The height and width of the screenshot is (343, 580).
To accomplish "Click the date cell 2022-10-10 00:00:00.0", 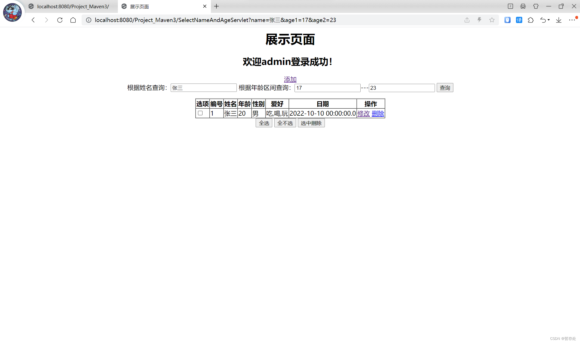I will (x=323, y=113).
